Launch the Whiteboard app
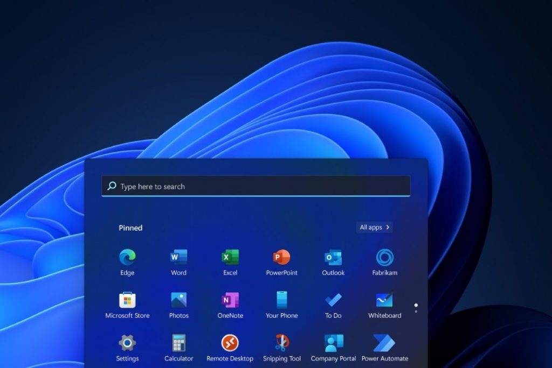 pyautogui.click(x=385, y=300)
